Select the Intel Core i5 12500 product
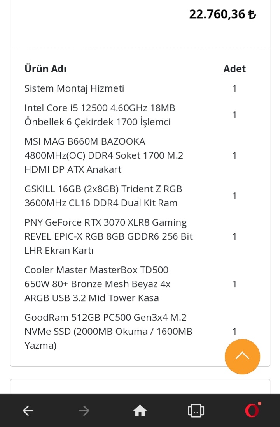 (100, 115)
